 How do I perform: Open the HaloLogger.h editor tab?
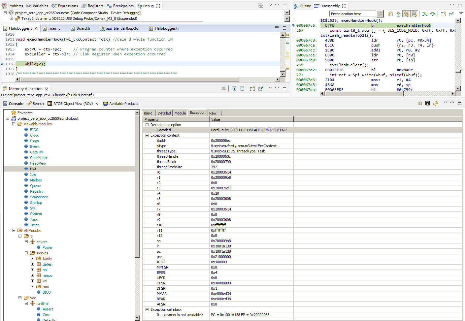point(164,28)
